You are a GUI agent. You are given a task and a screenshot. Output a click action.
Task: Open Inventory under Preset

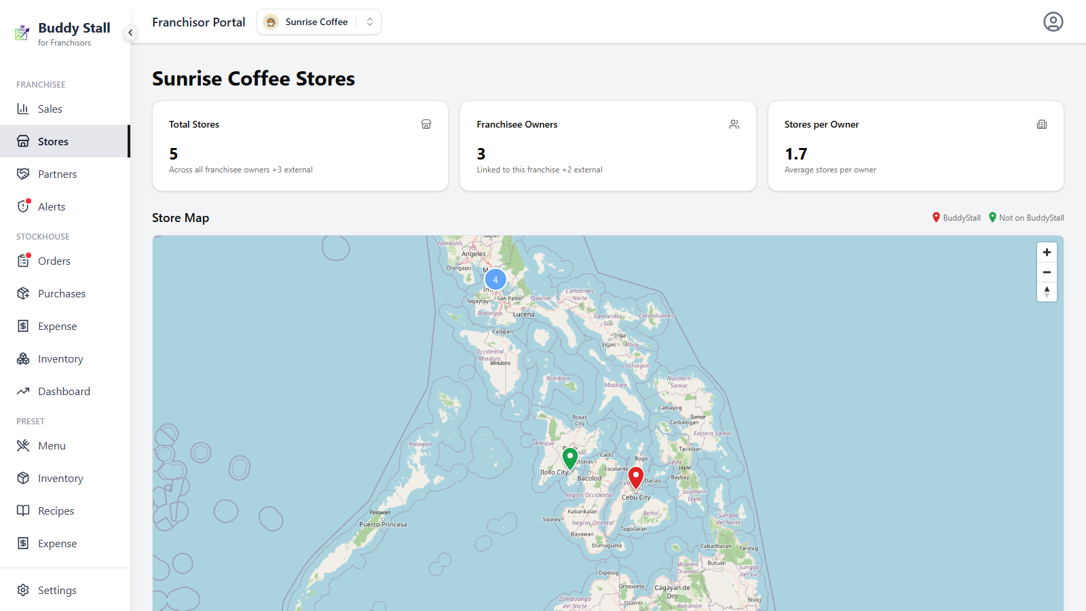[65, 478]
